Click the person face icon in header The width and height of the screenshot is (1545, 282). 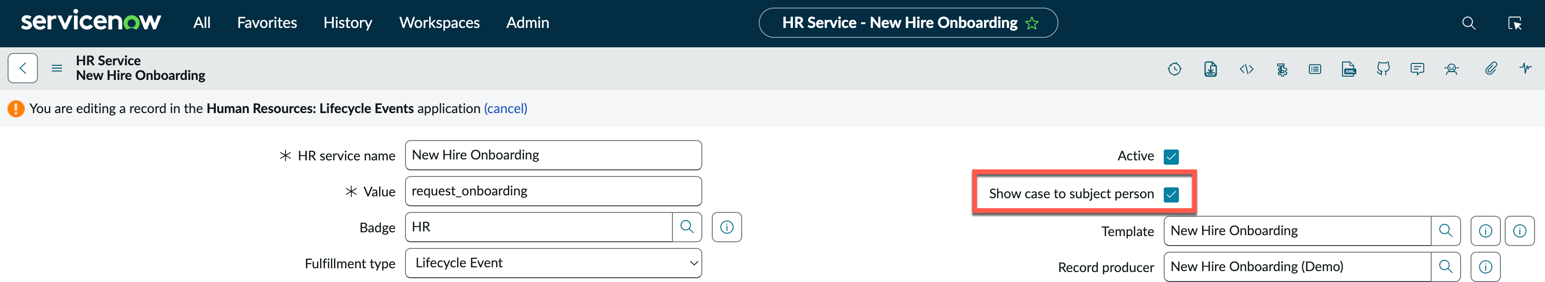point(1452,69)
